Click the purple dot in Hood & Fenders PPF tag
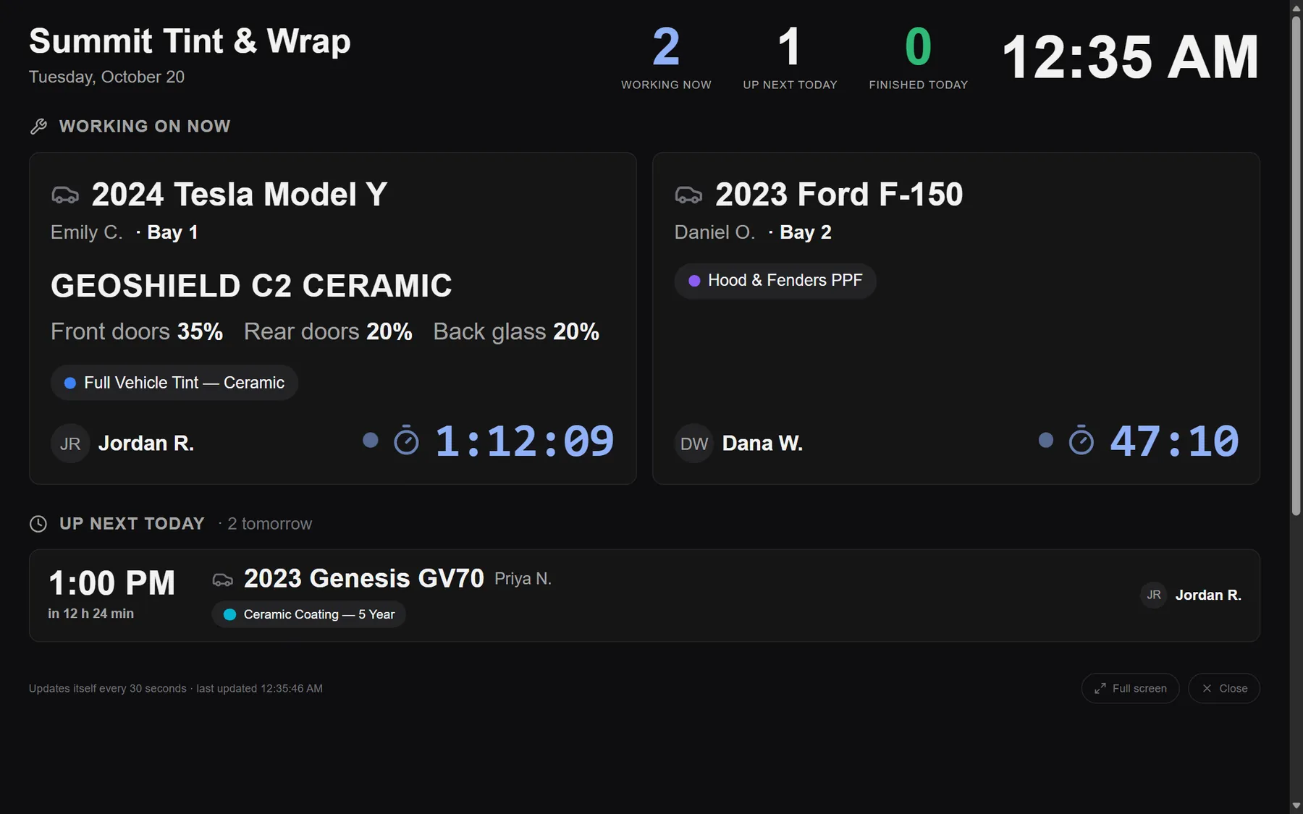The height and width of the screenshot is (814, 1303). [x=694, y=281]
